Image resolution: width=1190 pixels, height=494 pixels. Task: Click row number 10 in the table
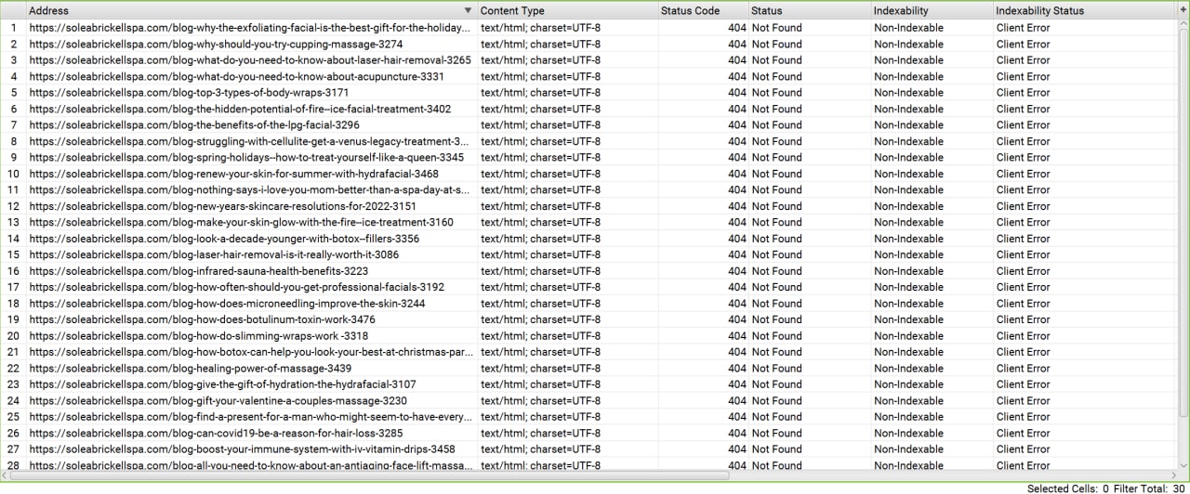(13, 174)
